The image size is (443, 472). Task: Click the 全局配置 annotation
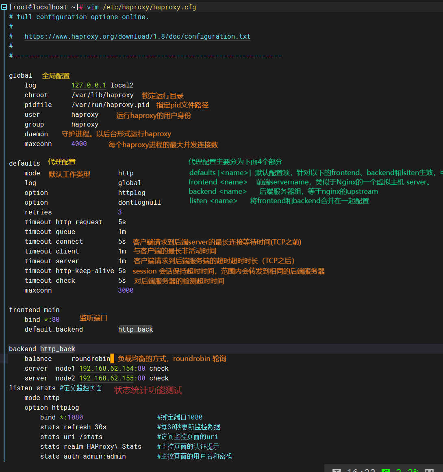(56, 76)
